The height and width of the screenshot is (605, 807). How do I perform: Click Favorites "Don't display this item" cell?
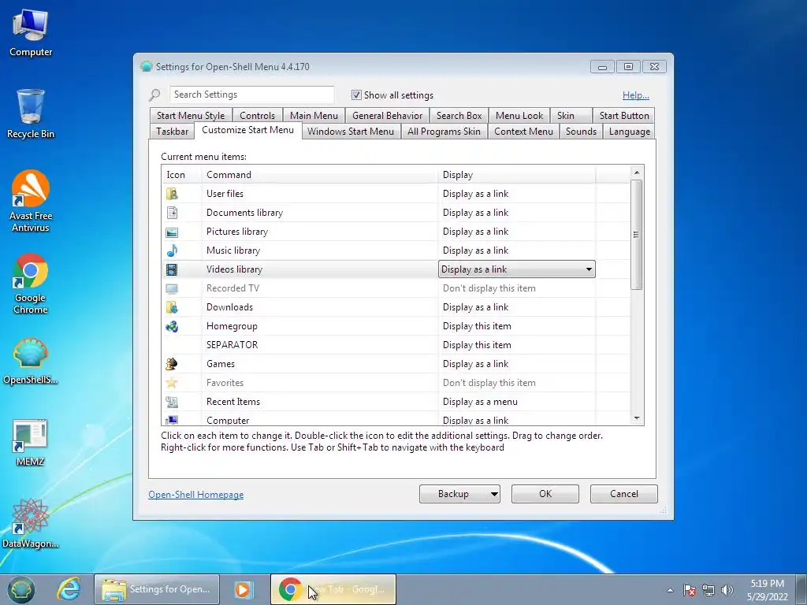pyautogui.click(x=517, y=384)
